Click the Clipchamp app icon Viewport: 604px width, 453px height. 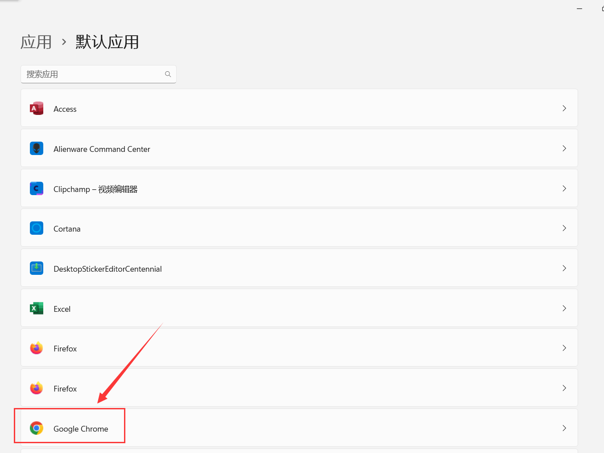[x=37, y=188]
